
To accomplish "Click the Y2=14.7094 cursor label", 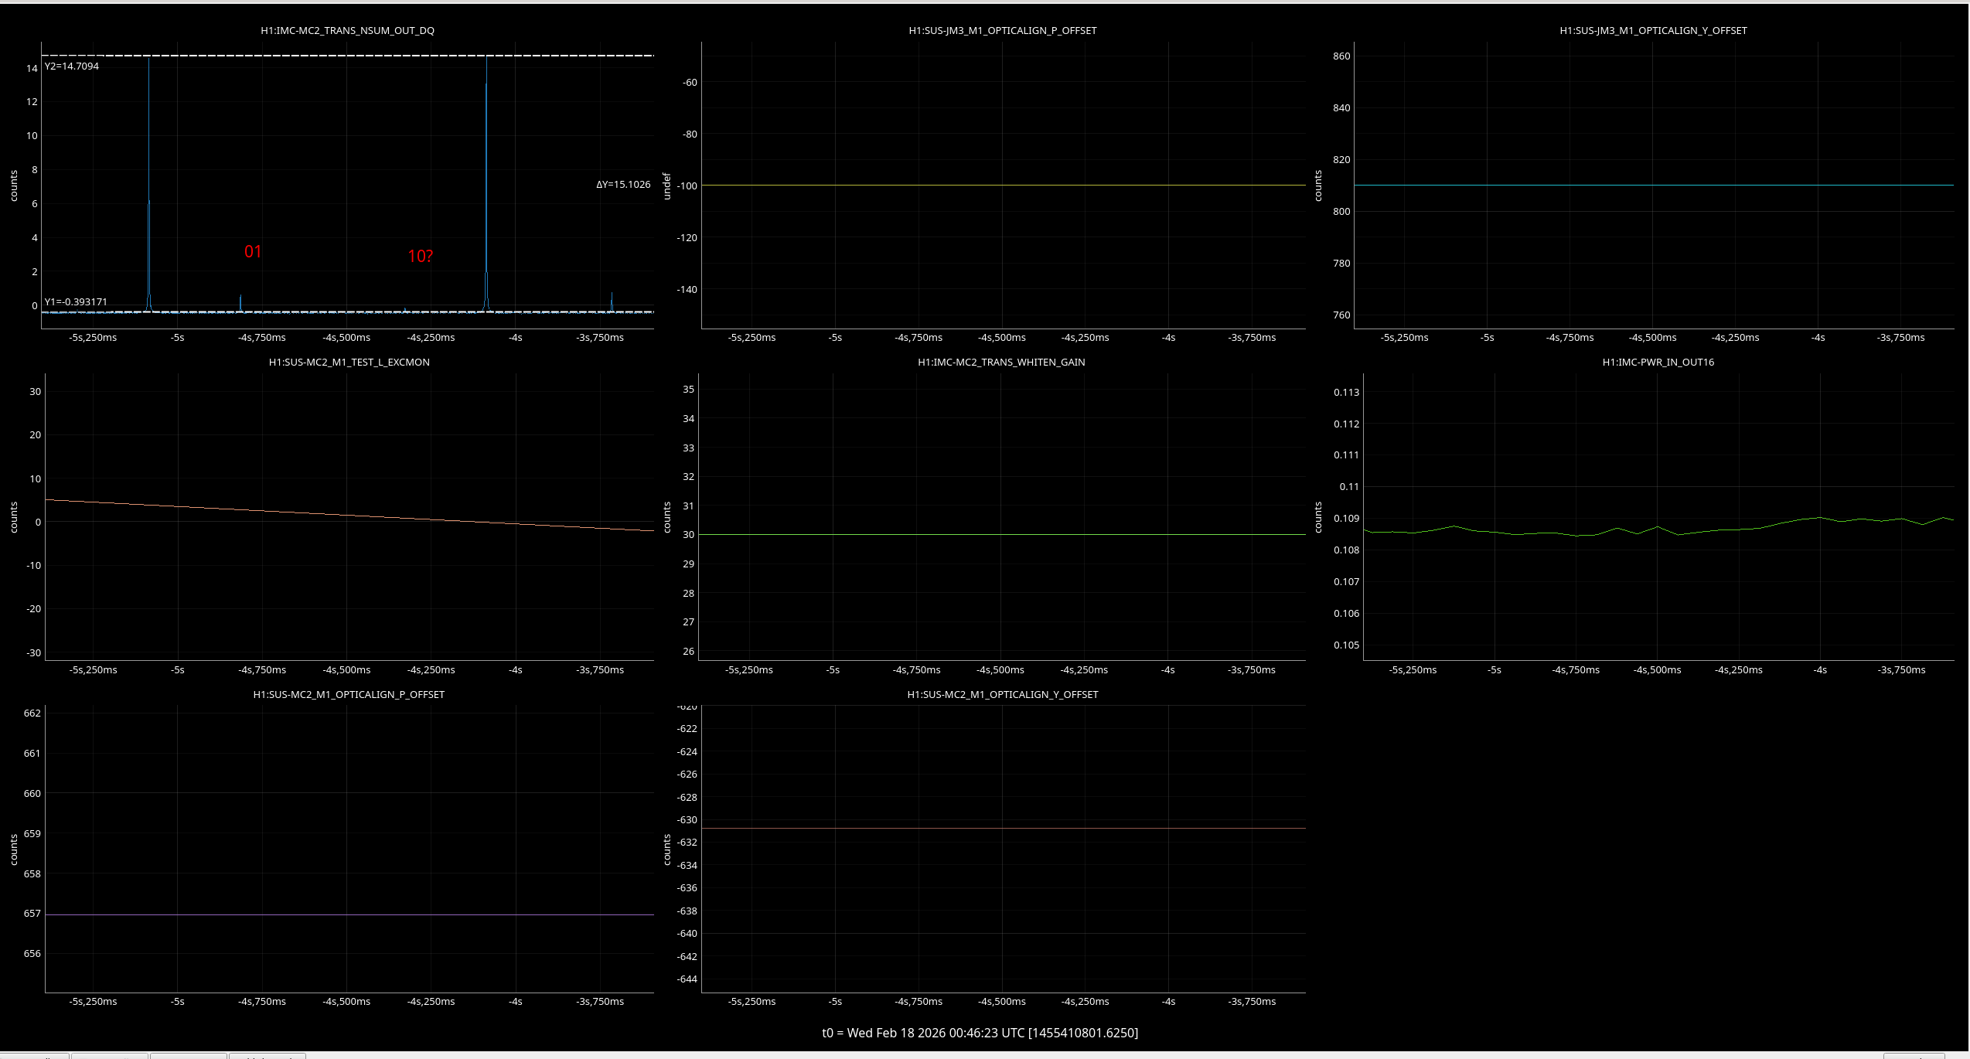I will coord(71,66).
